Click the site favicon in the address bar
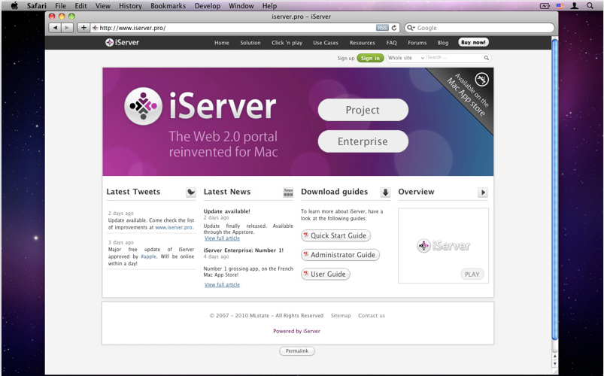604x376 pixels. pyautogui.click(x=95, y=28)
